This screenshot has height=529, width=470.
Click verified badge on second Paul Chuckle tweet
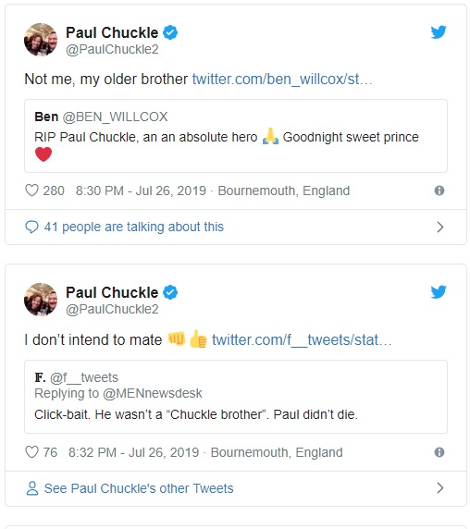[x=170, y=292]
